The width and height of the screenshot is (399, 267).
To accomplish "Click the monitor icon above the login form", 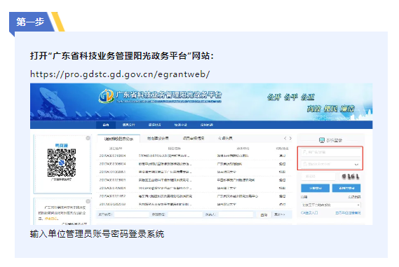I will pos(322,140).
